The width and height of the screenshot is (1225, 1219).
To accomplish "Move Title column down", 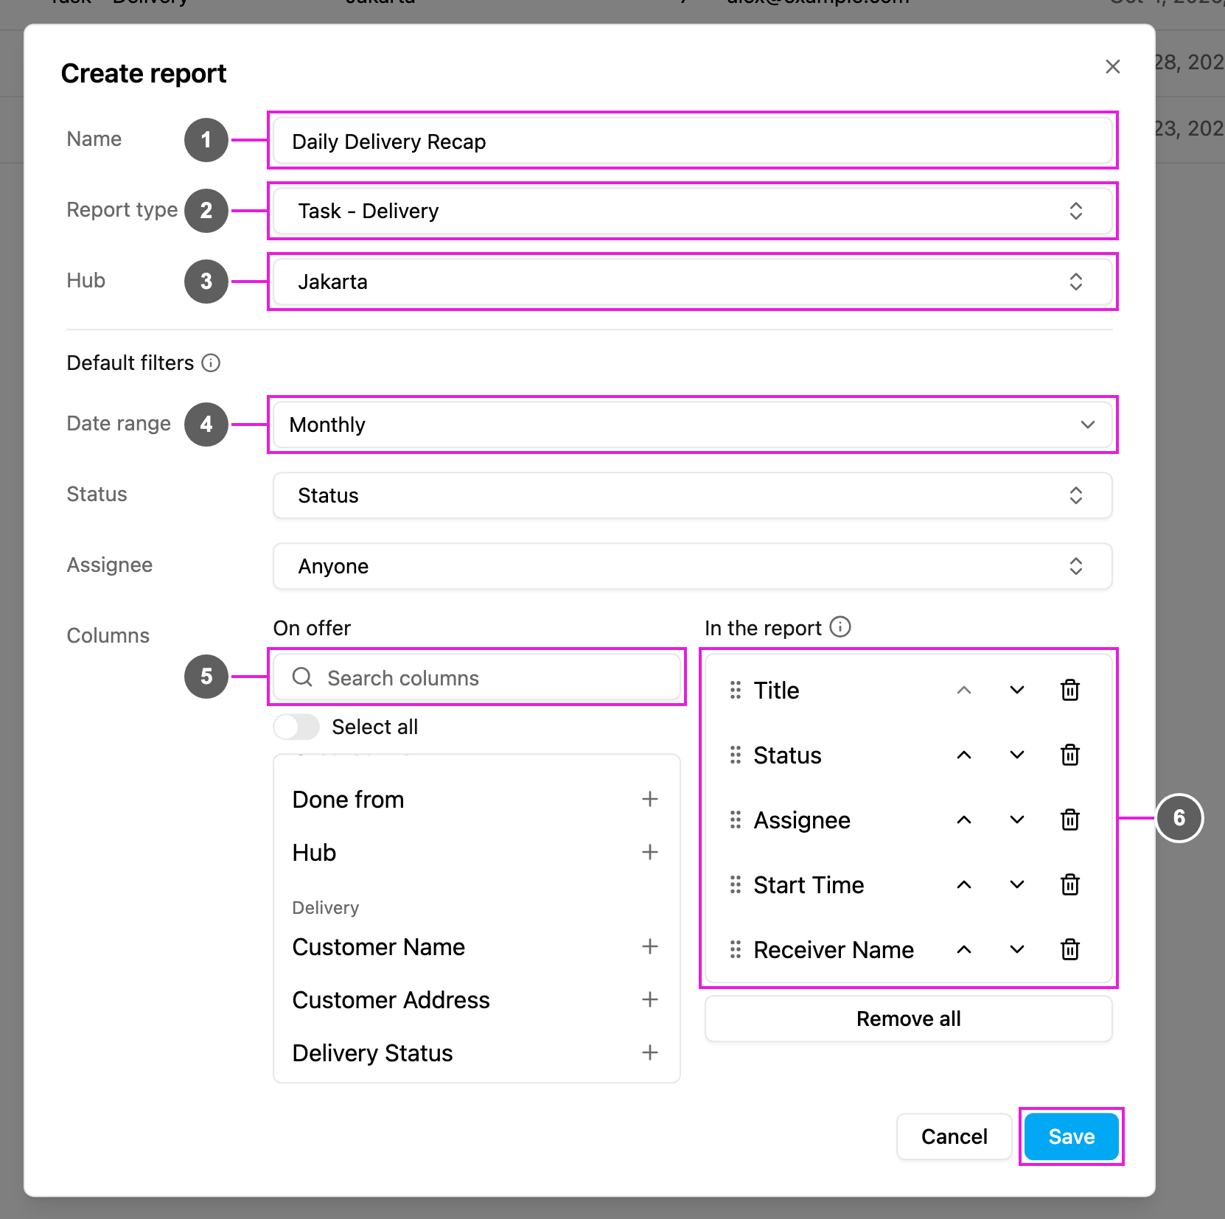I will tap(1017, 691).
